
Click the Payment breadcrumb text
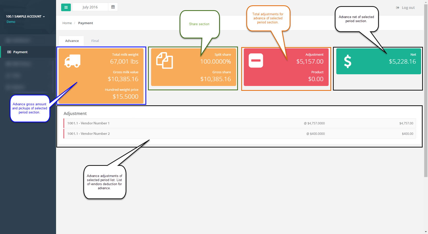coord(86,23)
